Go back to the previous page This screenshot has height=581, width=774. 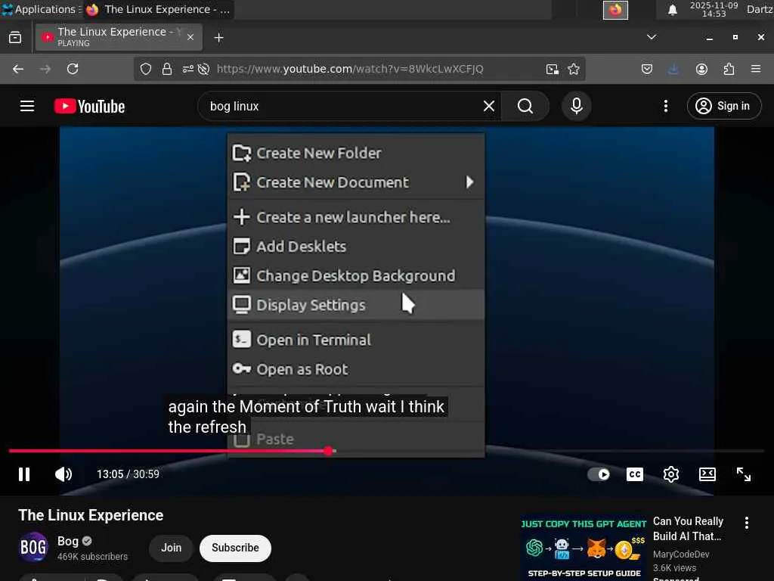(18, 69)
